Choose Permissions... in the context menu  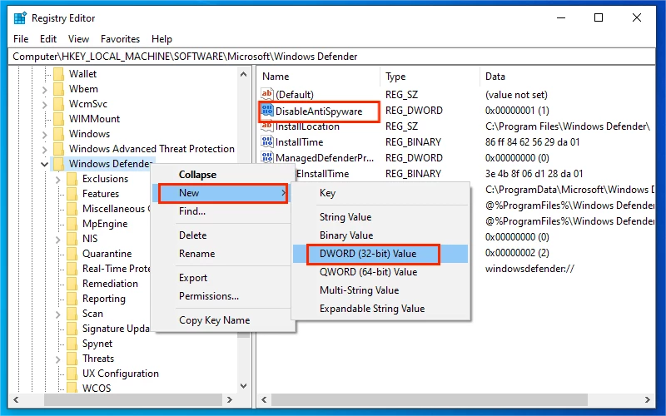(223, 296)
